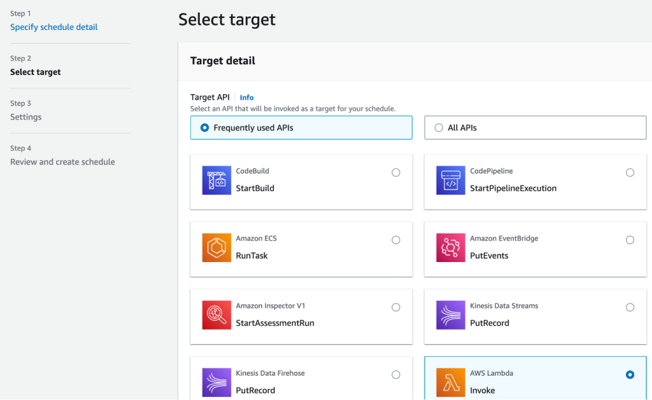This screenshot has width=652, height=400.
Task: Click the Settings step in the wizard
Action: click(26, 117)
